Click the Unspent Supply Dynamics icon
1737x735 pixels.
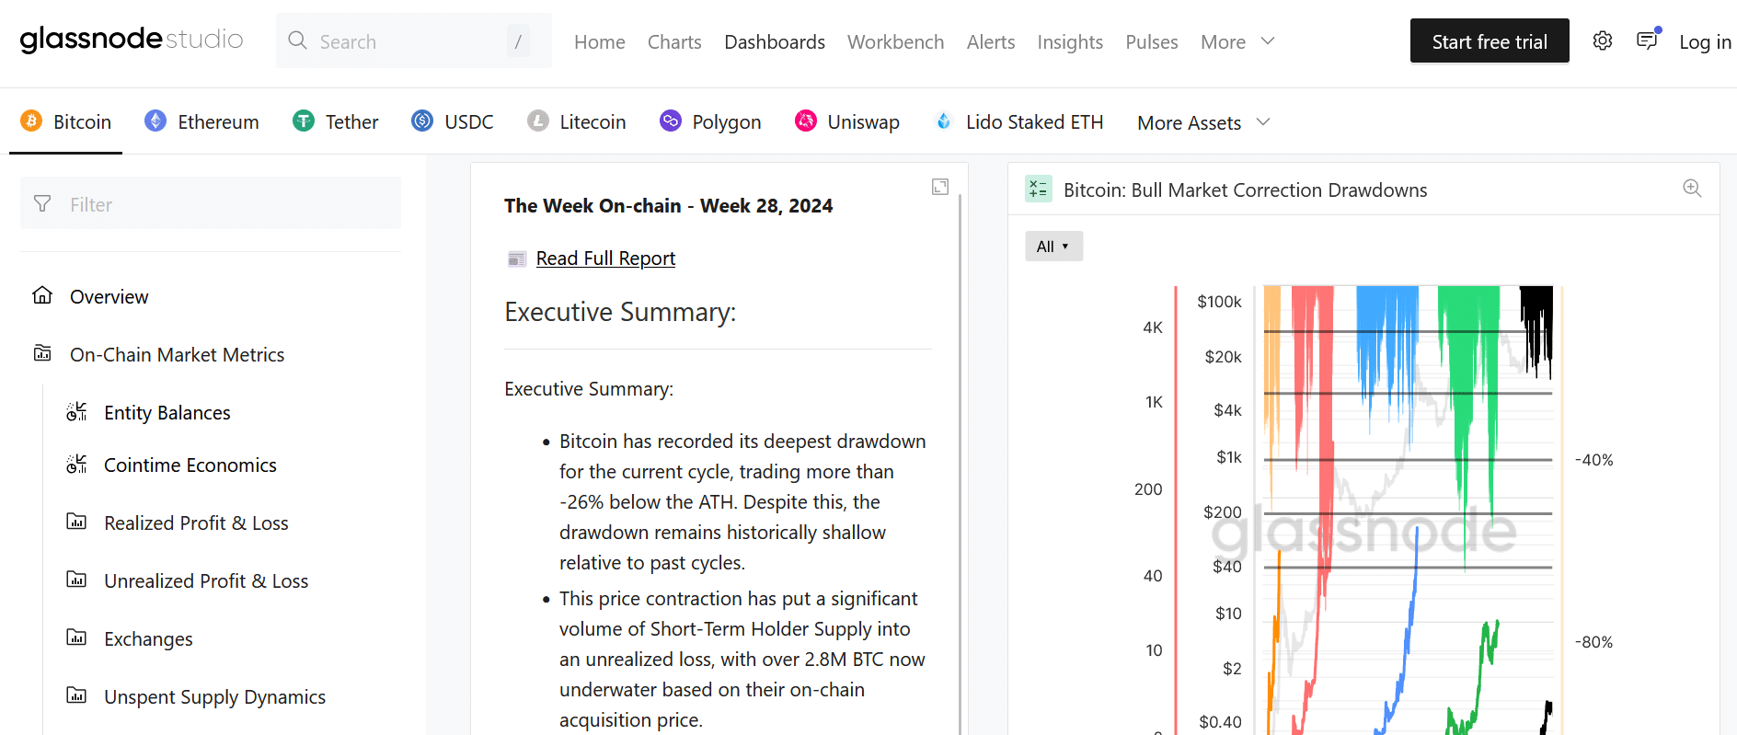pos(76,695)
